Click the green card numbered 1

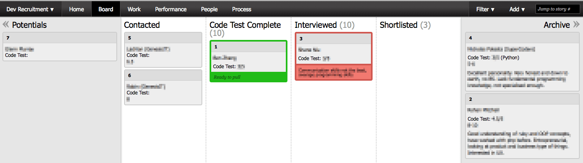coord(248,56)
